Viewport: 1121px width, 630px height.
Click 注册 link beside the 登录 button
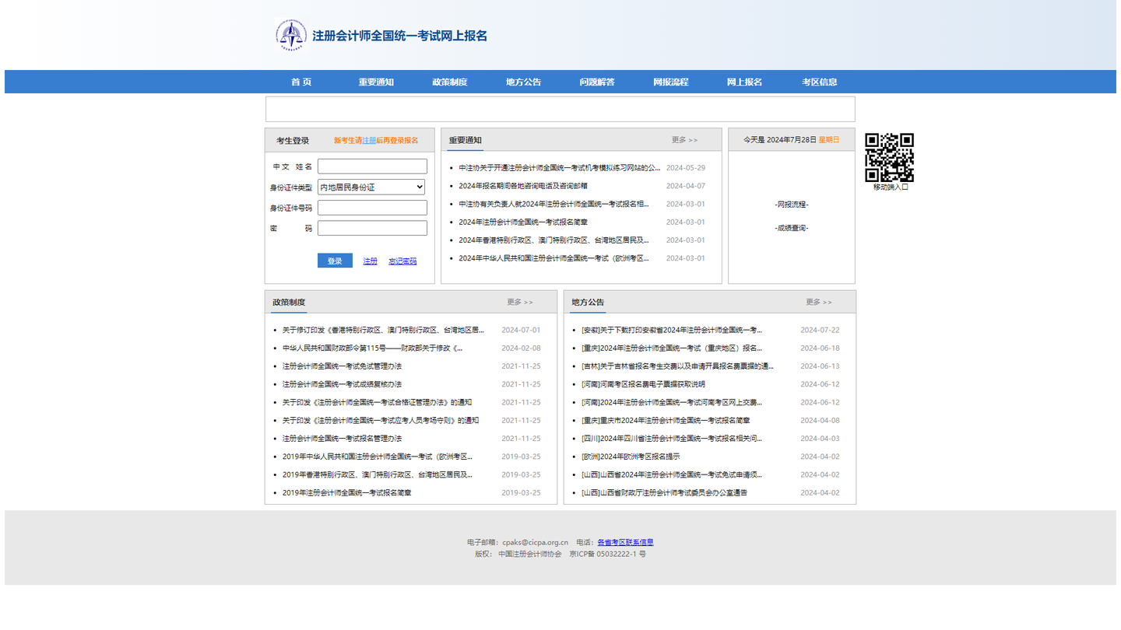(370, 261)
